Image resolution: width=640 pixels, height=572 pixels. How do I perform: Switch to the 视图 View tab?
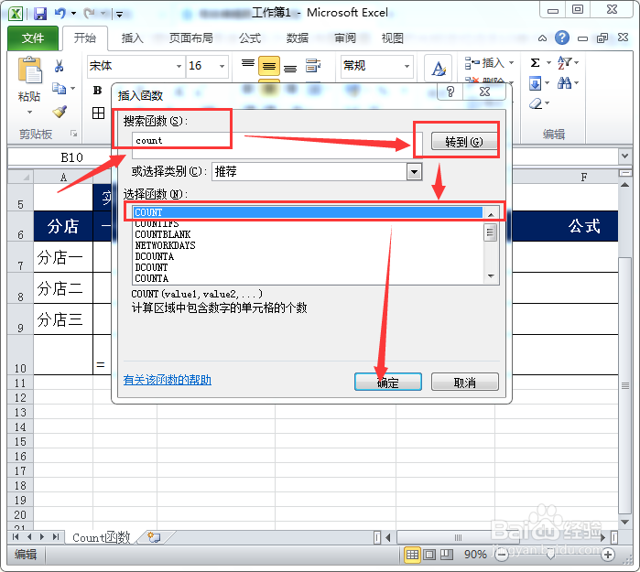(x=392, y=38)
